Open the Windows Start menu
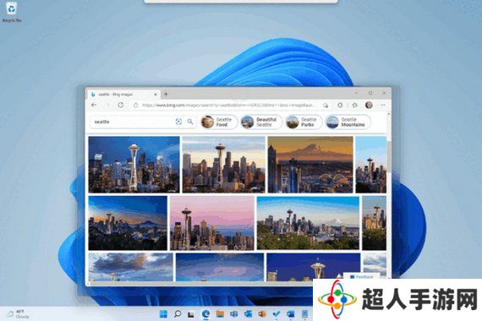The height and width of the screenshot is (321, 482). point(163,314)
